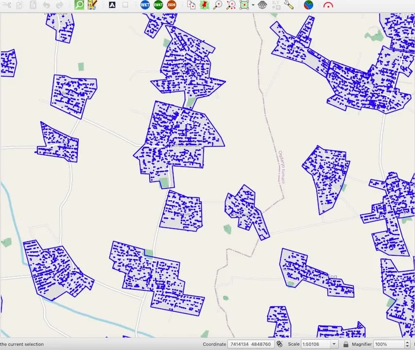Toggle the magnifier lock padlock
The image size is (415, 350).
click(345, 344)
